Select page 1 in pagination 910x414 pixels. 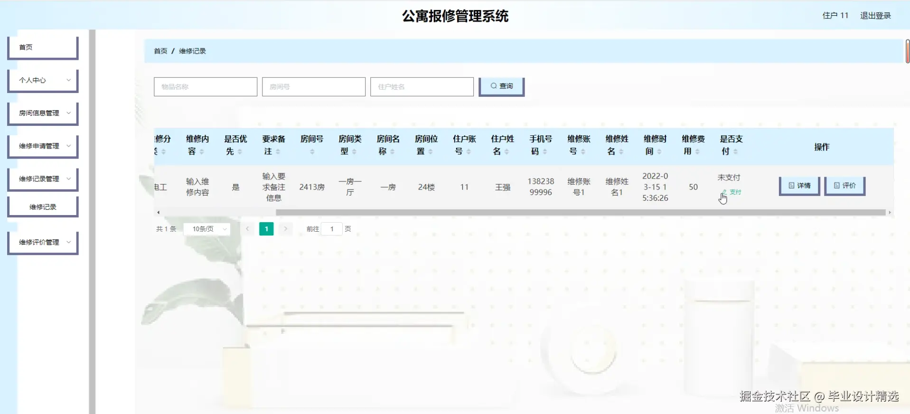pyautogui.click(x=266, y=229)
